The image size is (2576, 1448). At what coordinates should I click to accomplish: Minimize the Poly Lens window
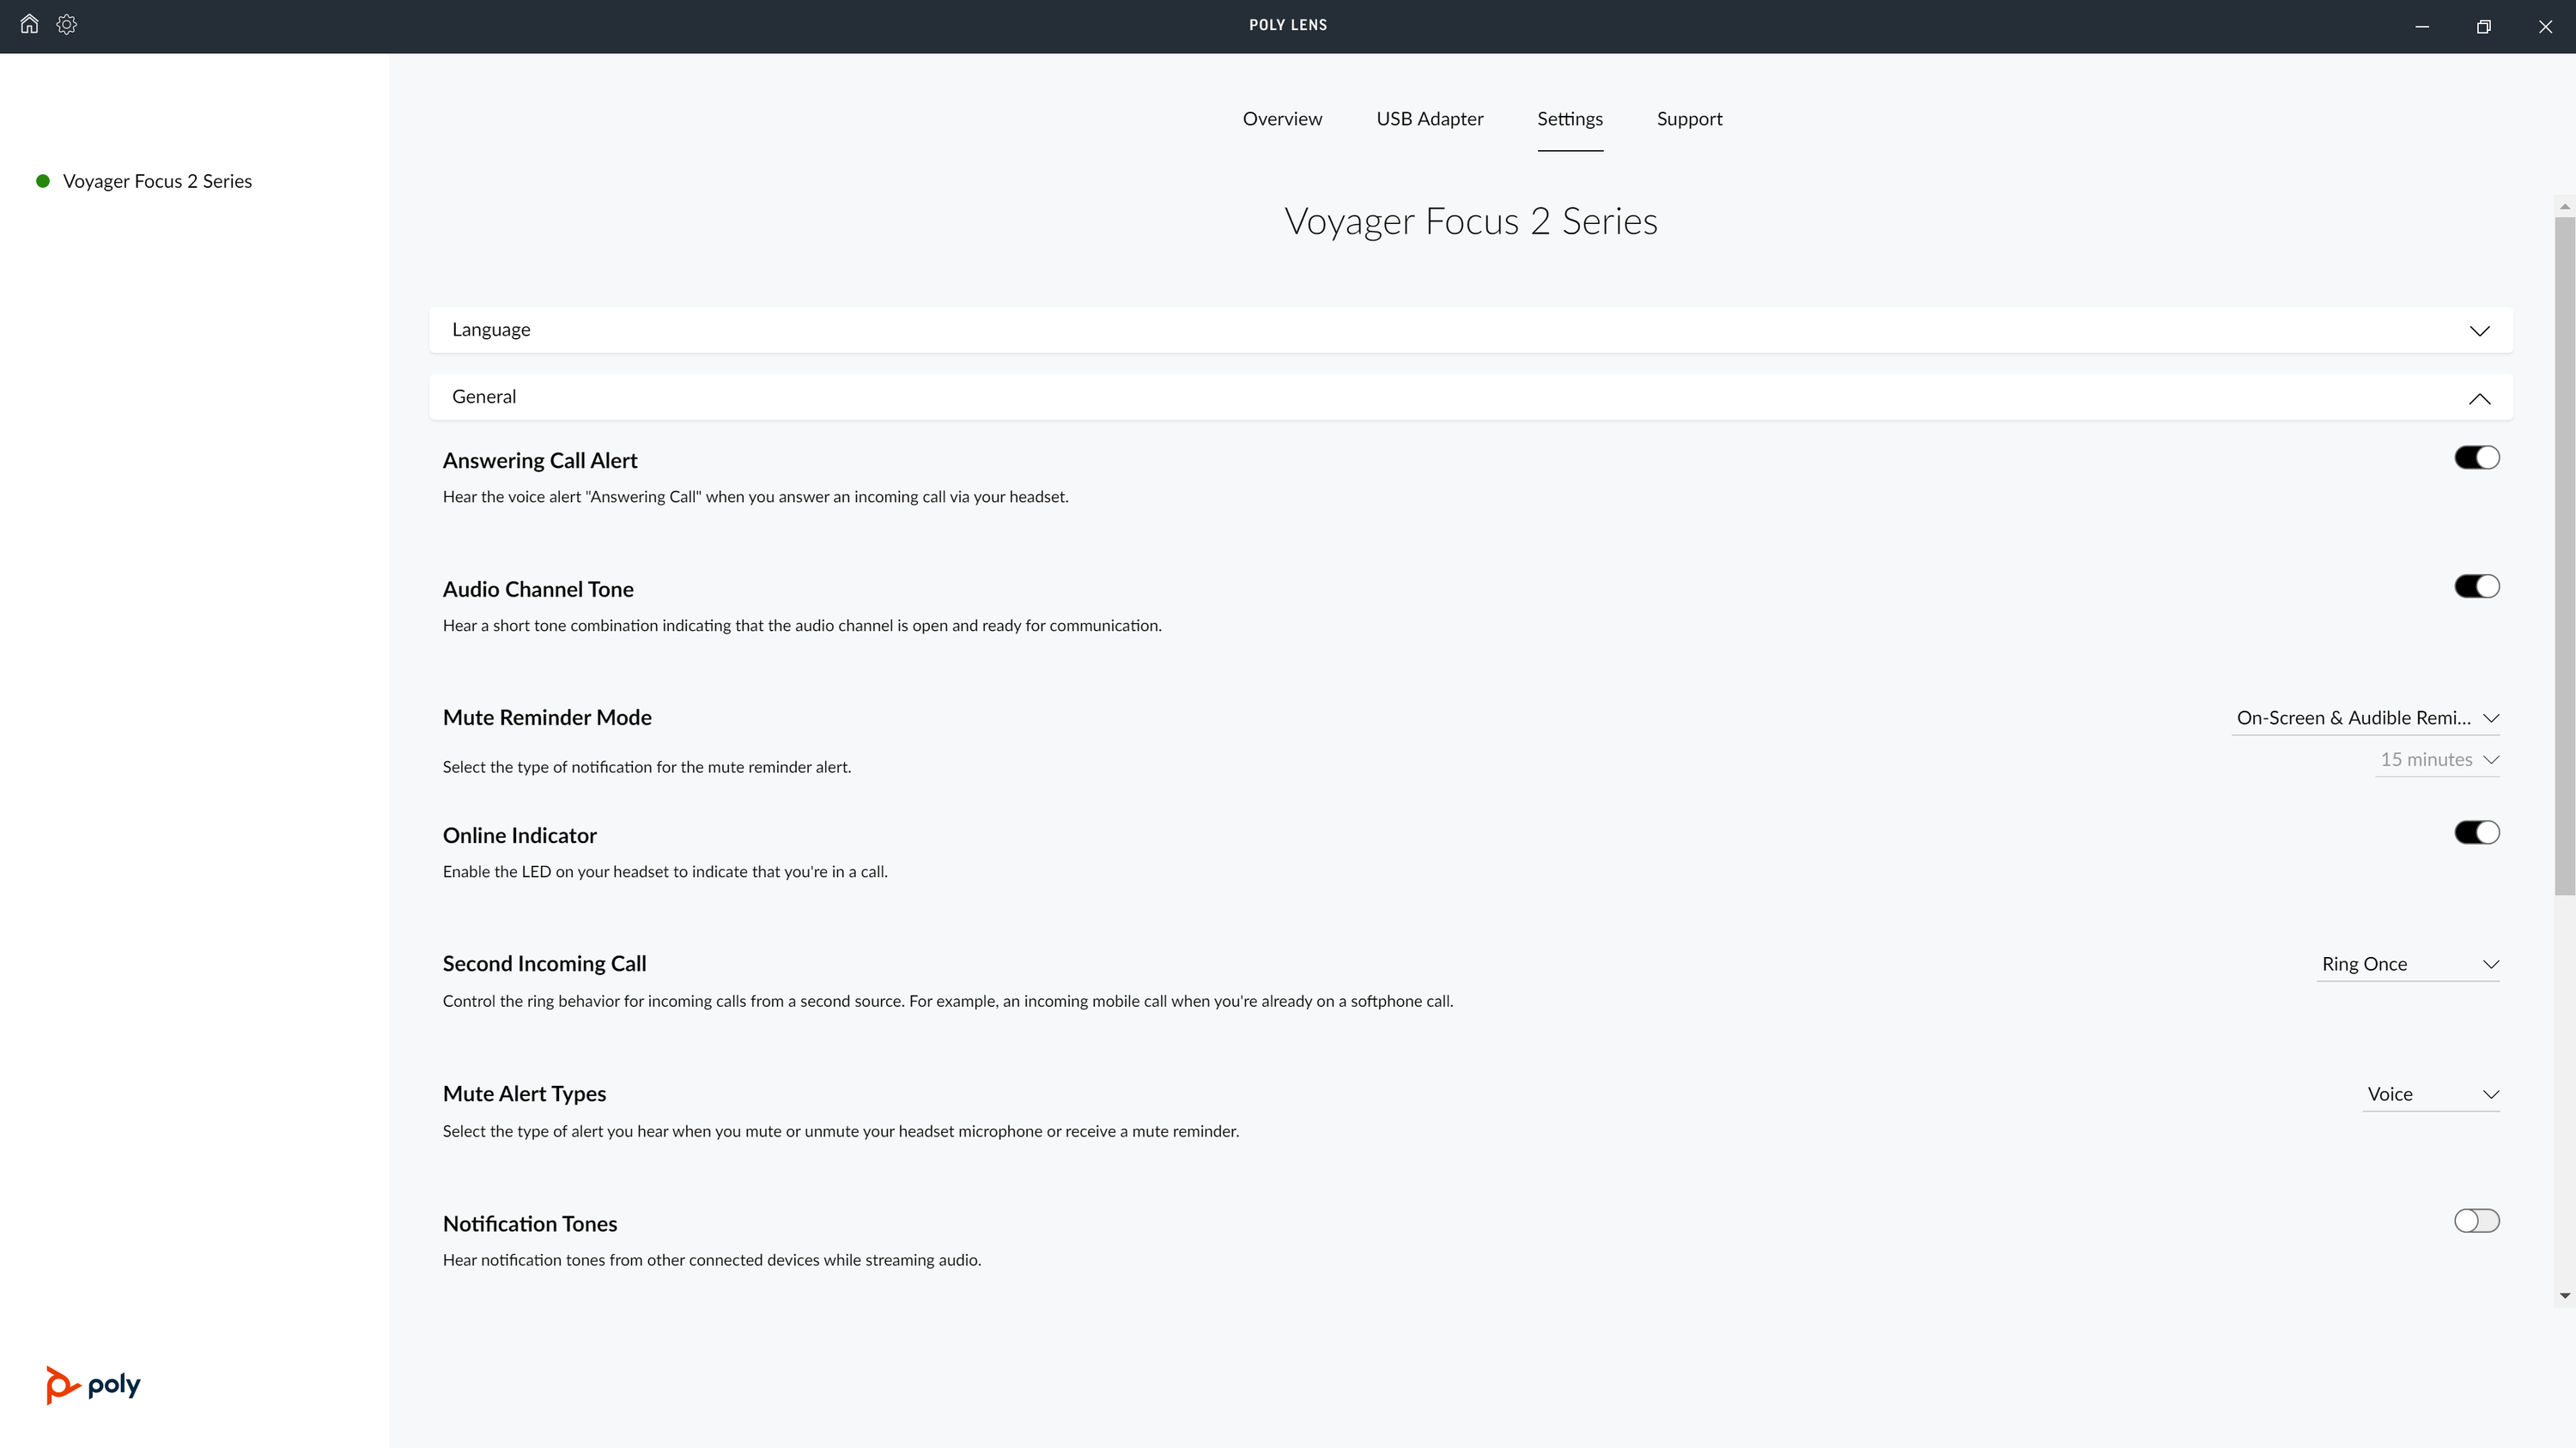(2422, 27)
